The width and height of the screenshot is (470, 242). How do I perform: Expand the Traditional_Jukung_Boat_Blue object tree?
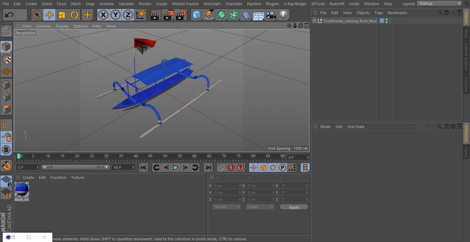pyautogui.click(x=314, y=21)
